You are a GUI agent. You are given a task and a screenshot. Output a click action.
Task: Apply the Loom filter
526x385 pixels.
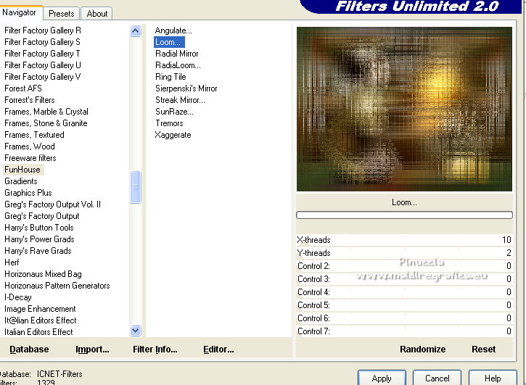click(x=382, y=378)
